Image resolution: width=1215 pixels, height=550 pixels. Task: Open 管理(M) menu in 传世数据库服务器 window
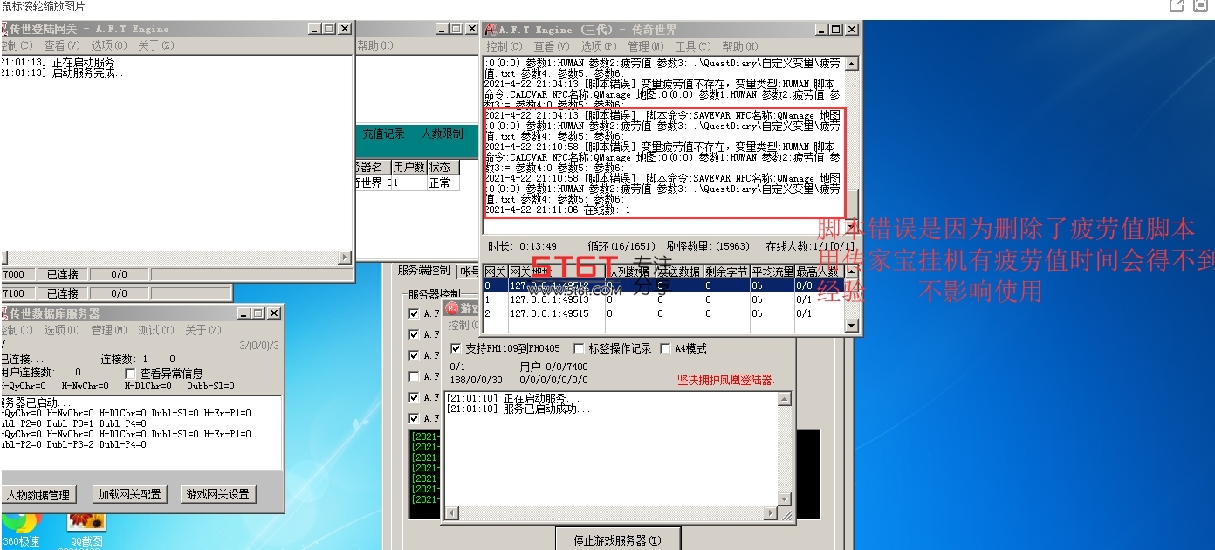coord(108,330)
